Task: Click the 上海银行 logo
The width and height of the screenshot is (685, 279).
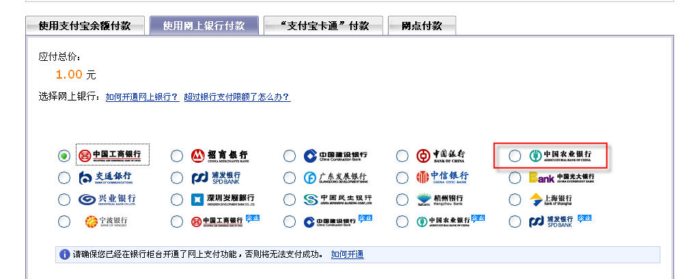Action: click(550, 200)
